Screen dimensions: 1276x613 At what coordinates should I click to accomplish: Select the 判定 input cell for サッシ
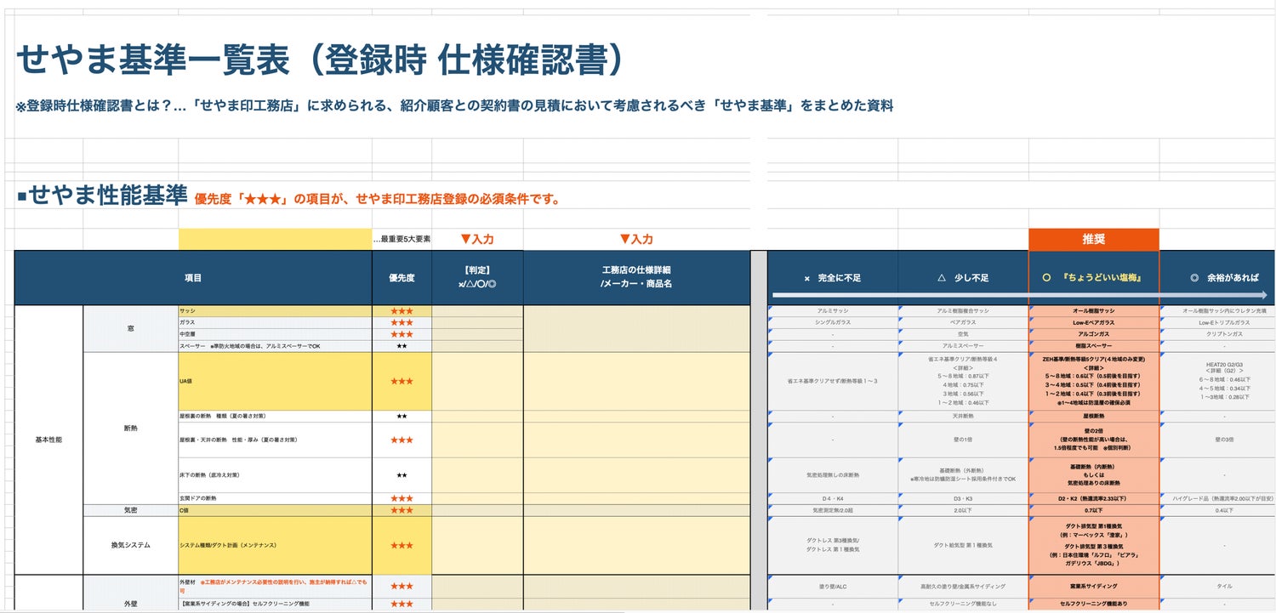[476, 311]
